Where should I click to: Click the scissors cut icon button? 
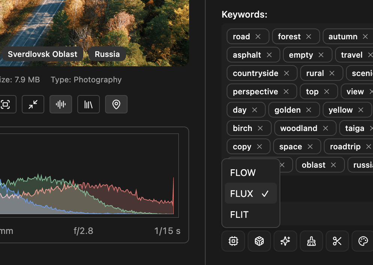click(x=337, y=241)
